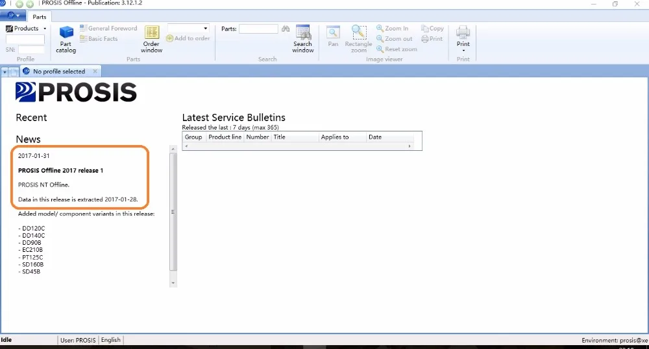This screenshot has height=349, width=649.
Task: Open the Search window
Action: pyautogui.click(x=303, y=39)
